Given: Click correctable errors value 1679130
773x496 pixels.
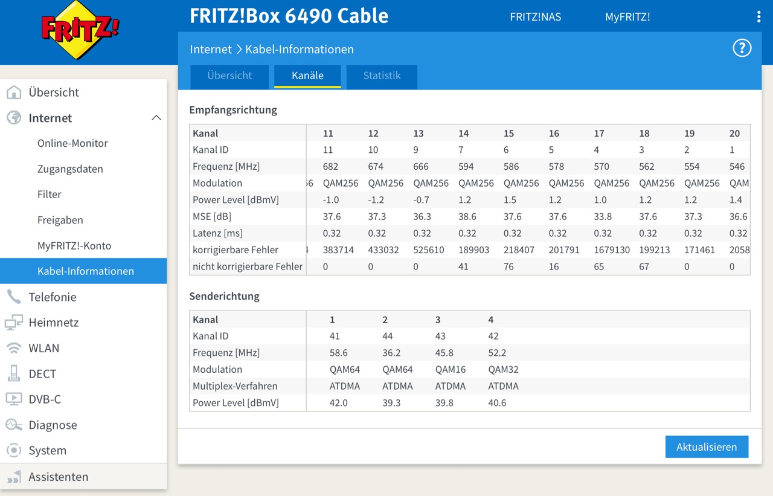Looking at the screenshot, I should click(612, 250).
